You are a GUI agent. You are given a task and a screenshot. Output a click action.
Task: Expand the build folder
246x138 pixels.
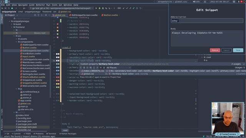pyautogui.click(x=12, y=24)
